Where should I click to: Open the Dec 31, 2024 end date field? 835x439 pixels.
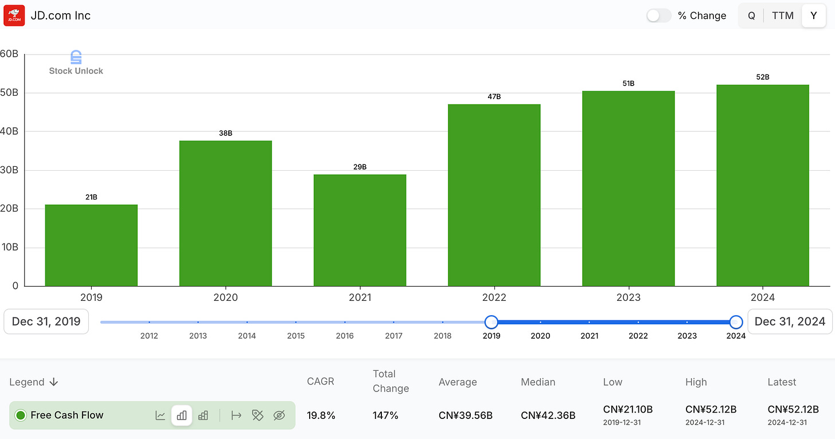click(790, 322)
